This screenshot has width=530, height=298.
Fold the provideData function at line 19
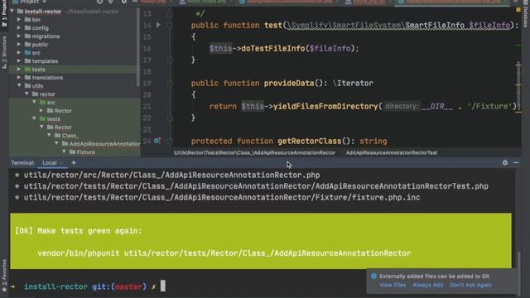click(x=170, y=83)
